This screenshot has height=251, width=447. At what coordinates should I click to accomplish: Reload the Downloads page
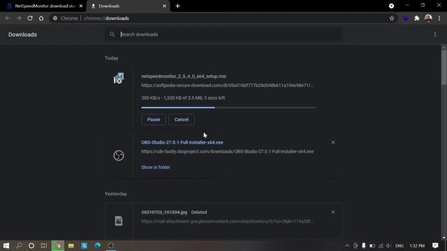pos(30,18)
